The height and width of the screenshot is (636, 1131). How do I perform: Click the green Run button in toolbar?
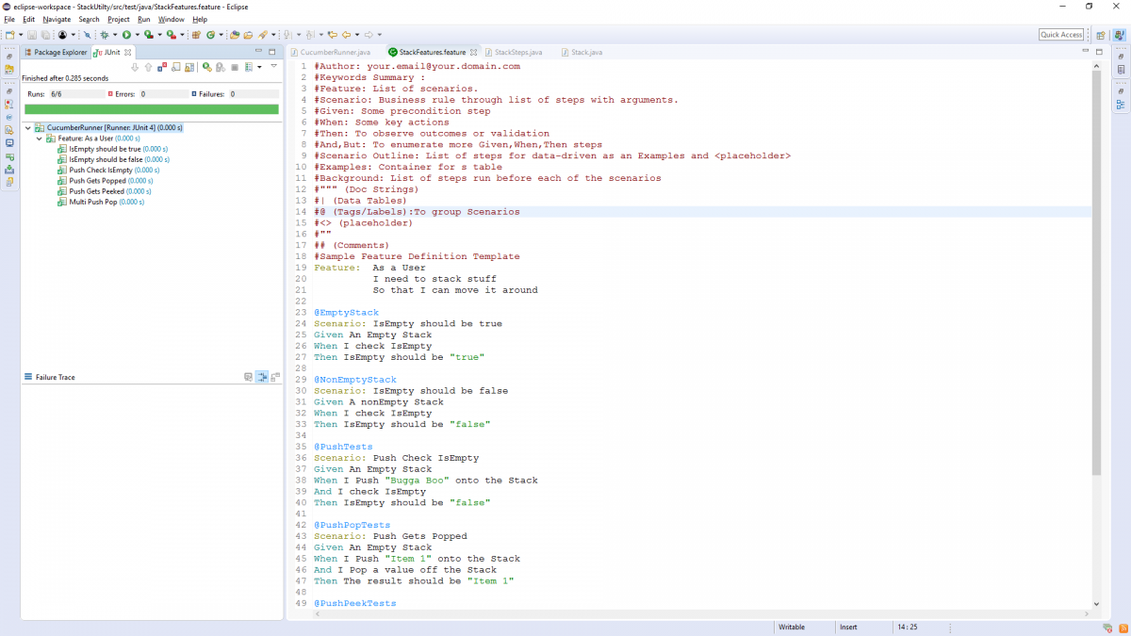pos(126,34)
